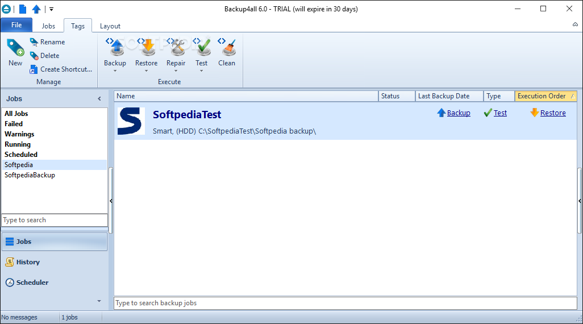Viewport: 583px width, 324px height.
Task: Click Create Shortcut in Manage group
Action: (61, 69)
